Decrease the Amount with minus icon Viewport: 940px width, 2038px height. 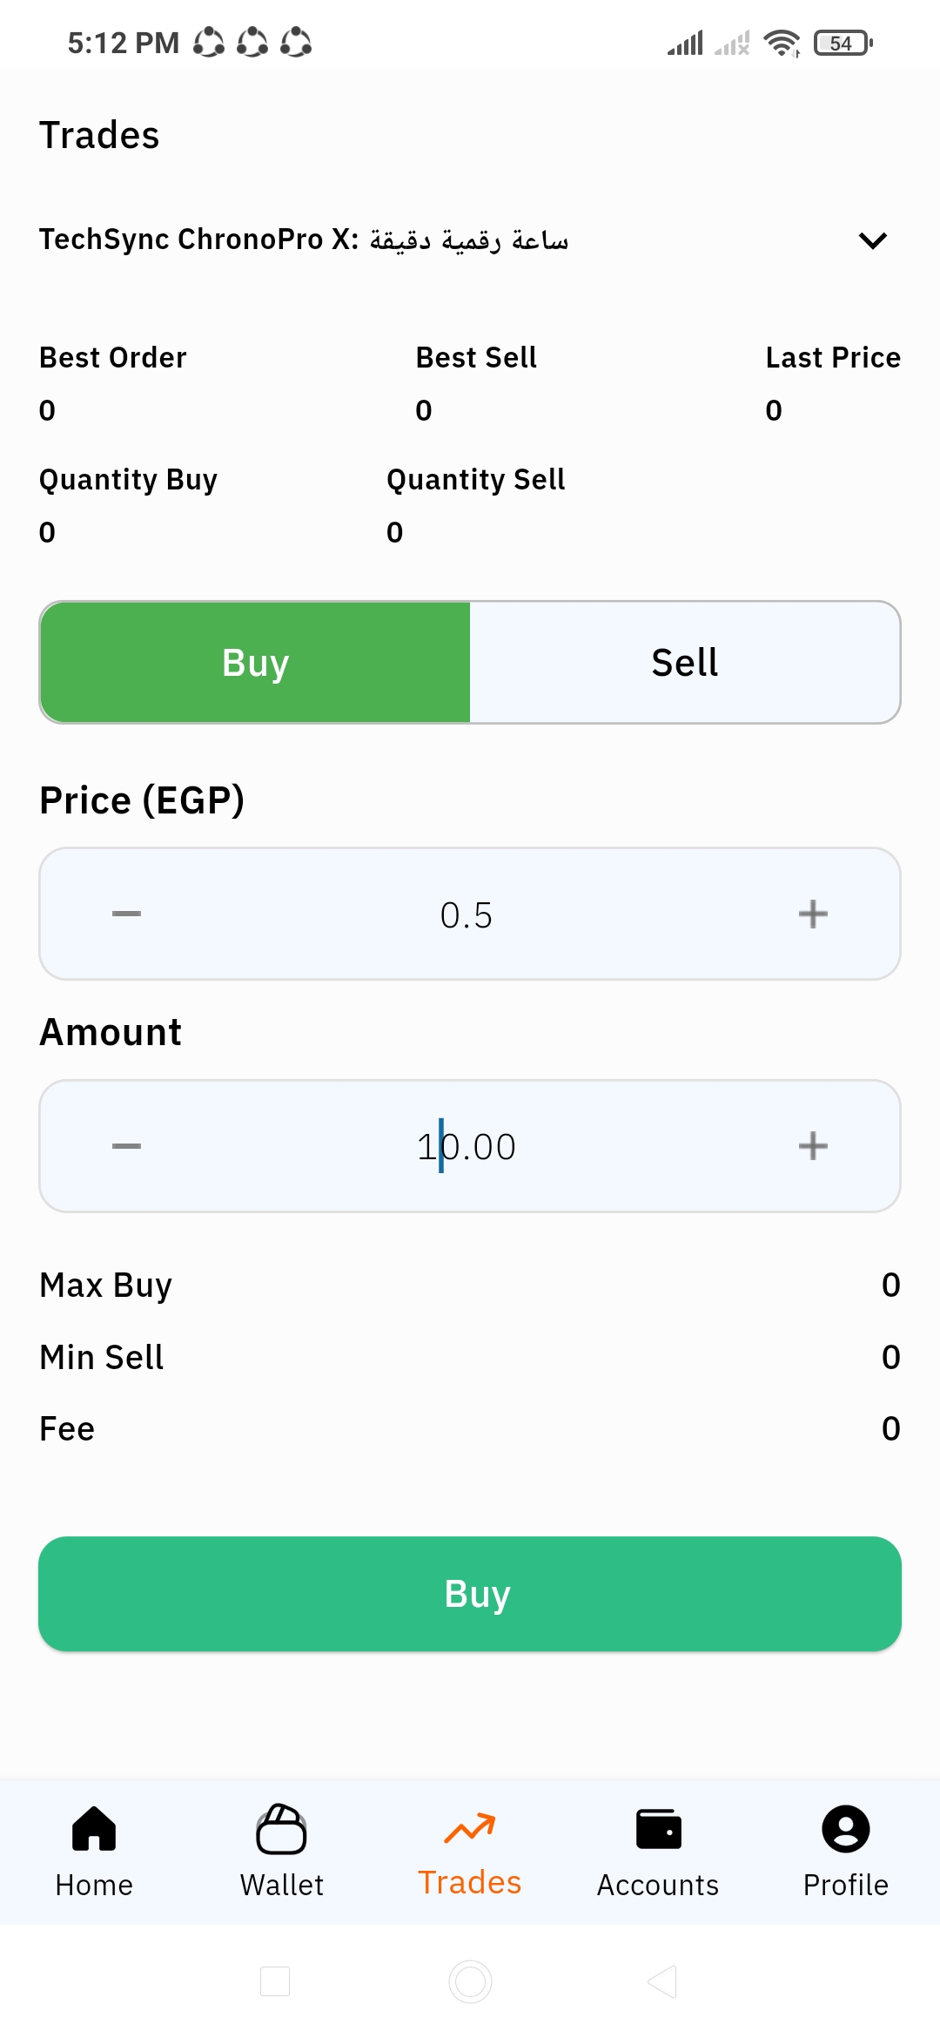(127, 1146)
